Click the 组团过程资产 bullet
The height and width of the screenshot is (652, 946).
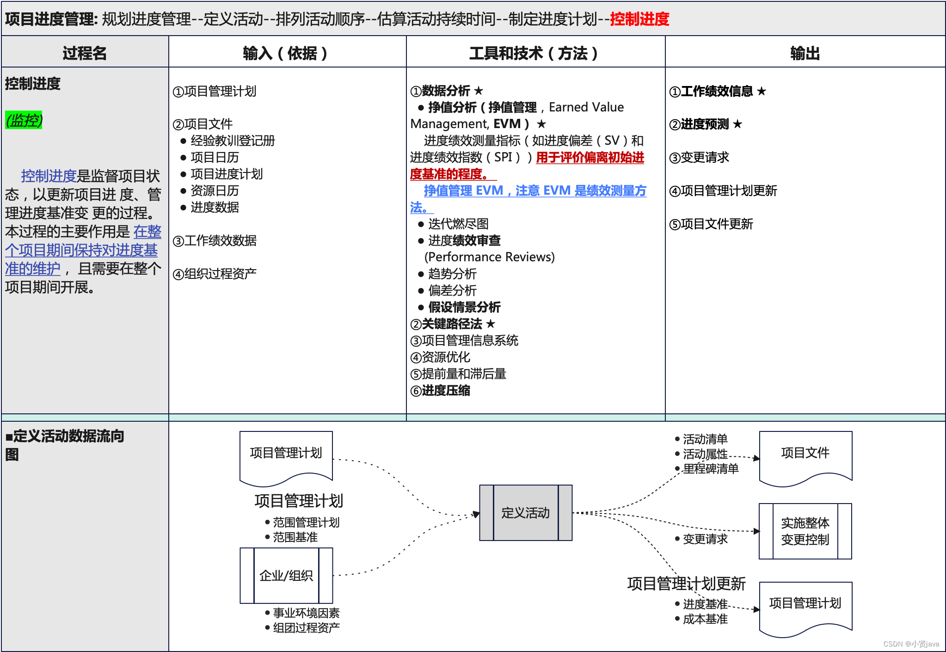point(302,628)
